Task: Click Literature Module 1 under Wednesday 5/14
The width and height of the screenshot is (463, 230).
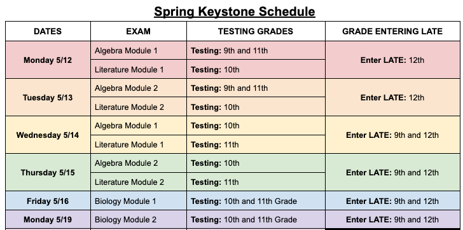Action: pyautogui.click(x=139, y=144)
